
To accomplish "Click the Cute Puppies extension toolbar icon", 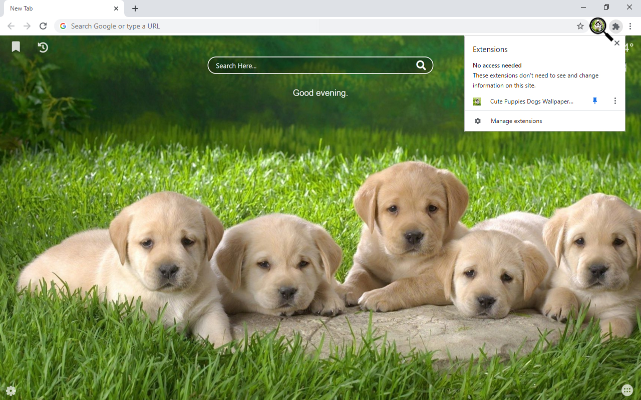I will point(598,26).
